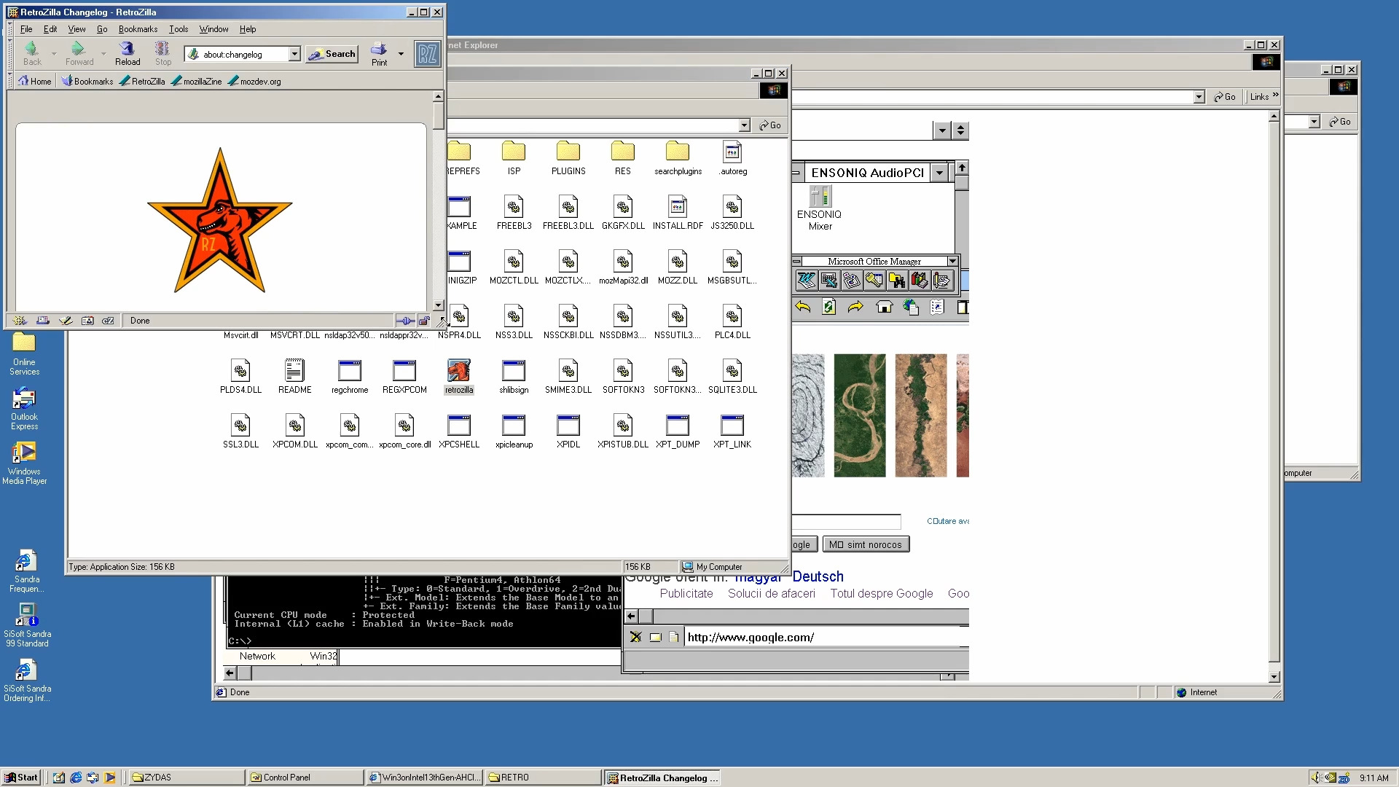The height and width of the screenshot is (787, 1399).
Task: Open Outlook Express desktop shortcut
Action: coord(24,409)
